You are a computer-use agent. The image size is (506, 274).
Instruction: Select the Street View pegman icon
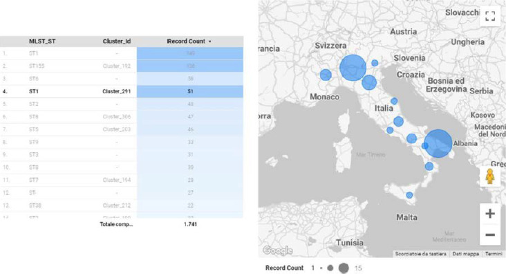click(490, 176)
